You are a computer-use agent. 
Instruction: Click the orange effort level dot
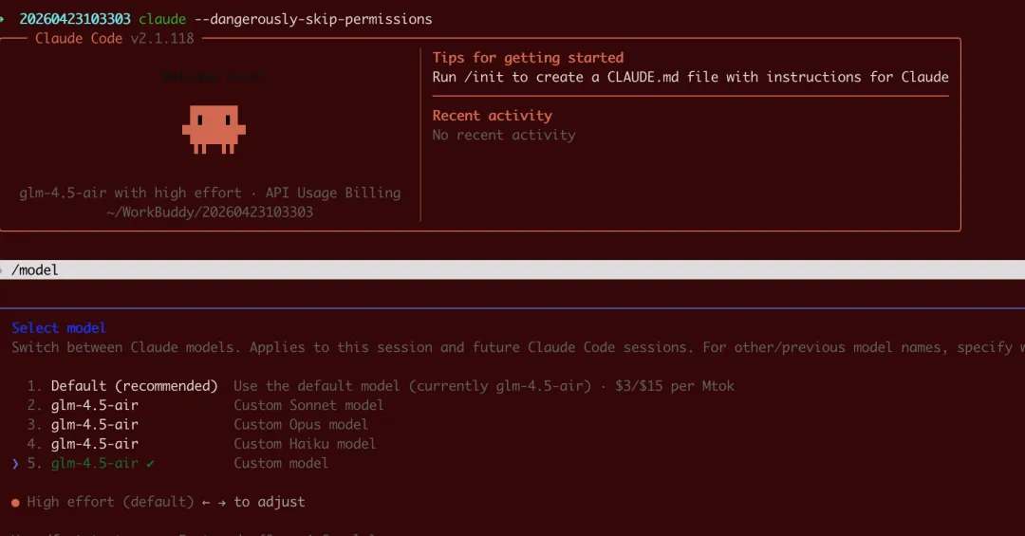click(15, 502)
